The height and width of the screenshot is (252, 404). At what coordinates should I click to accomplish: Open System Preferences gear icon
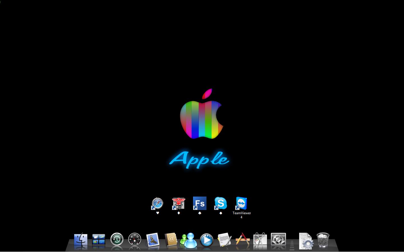(278, 240)
